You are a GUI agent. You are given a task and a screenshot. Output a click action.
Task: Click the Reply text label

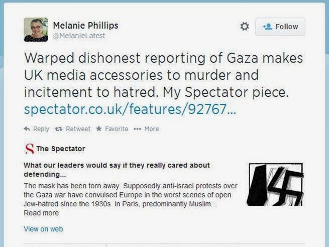point(41,129)
